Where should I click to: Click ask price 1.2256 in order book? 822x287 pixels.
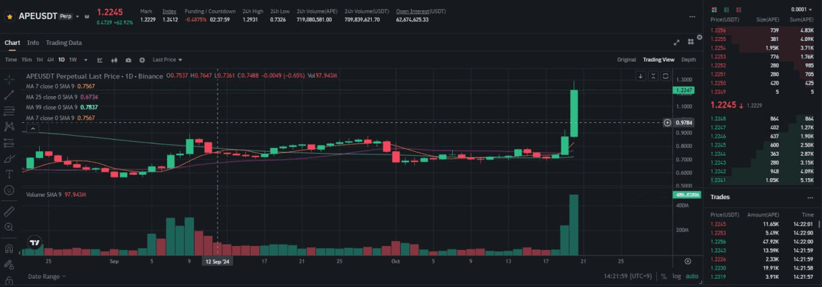[718, 30]
